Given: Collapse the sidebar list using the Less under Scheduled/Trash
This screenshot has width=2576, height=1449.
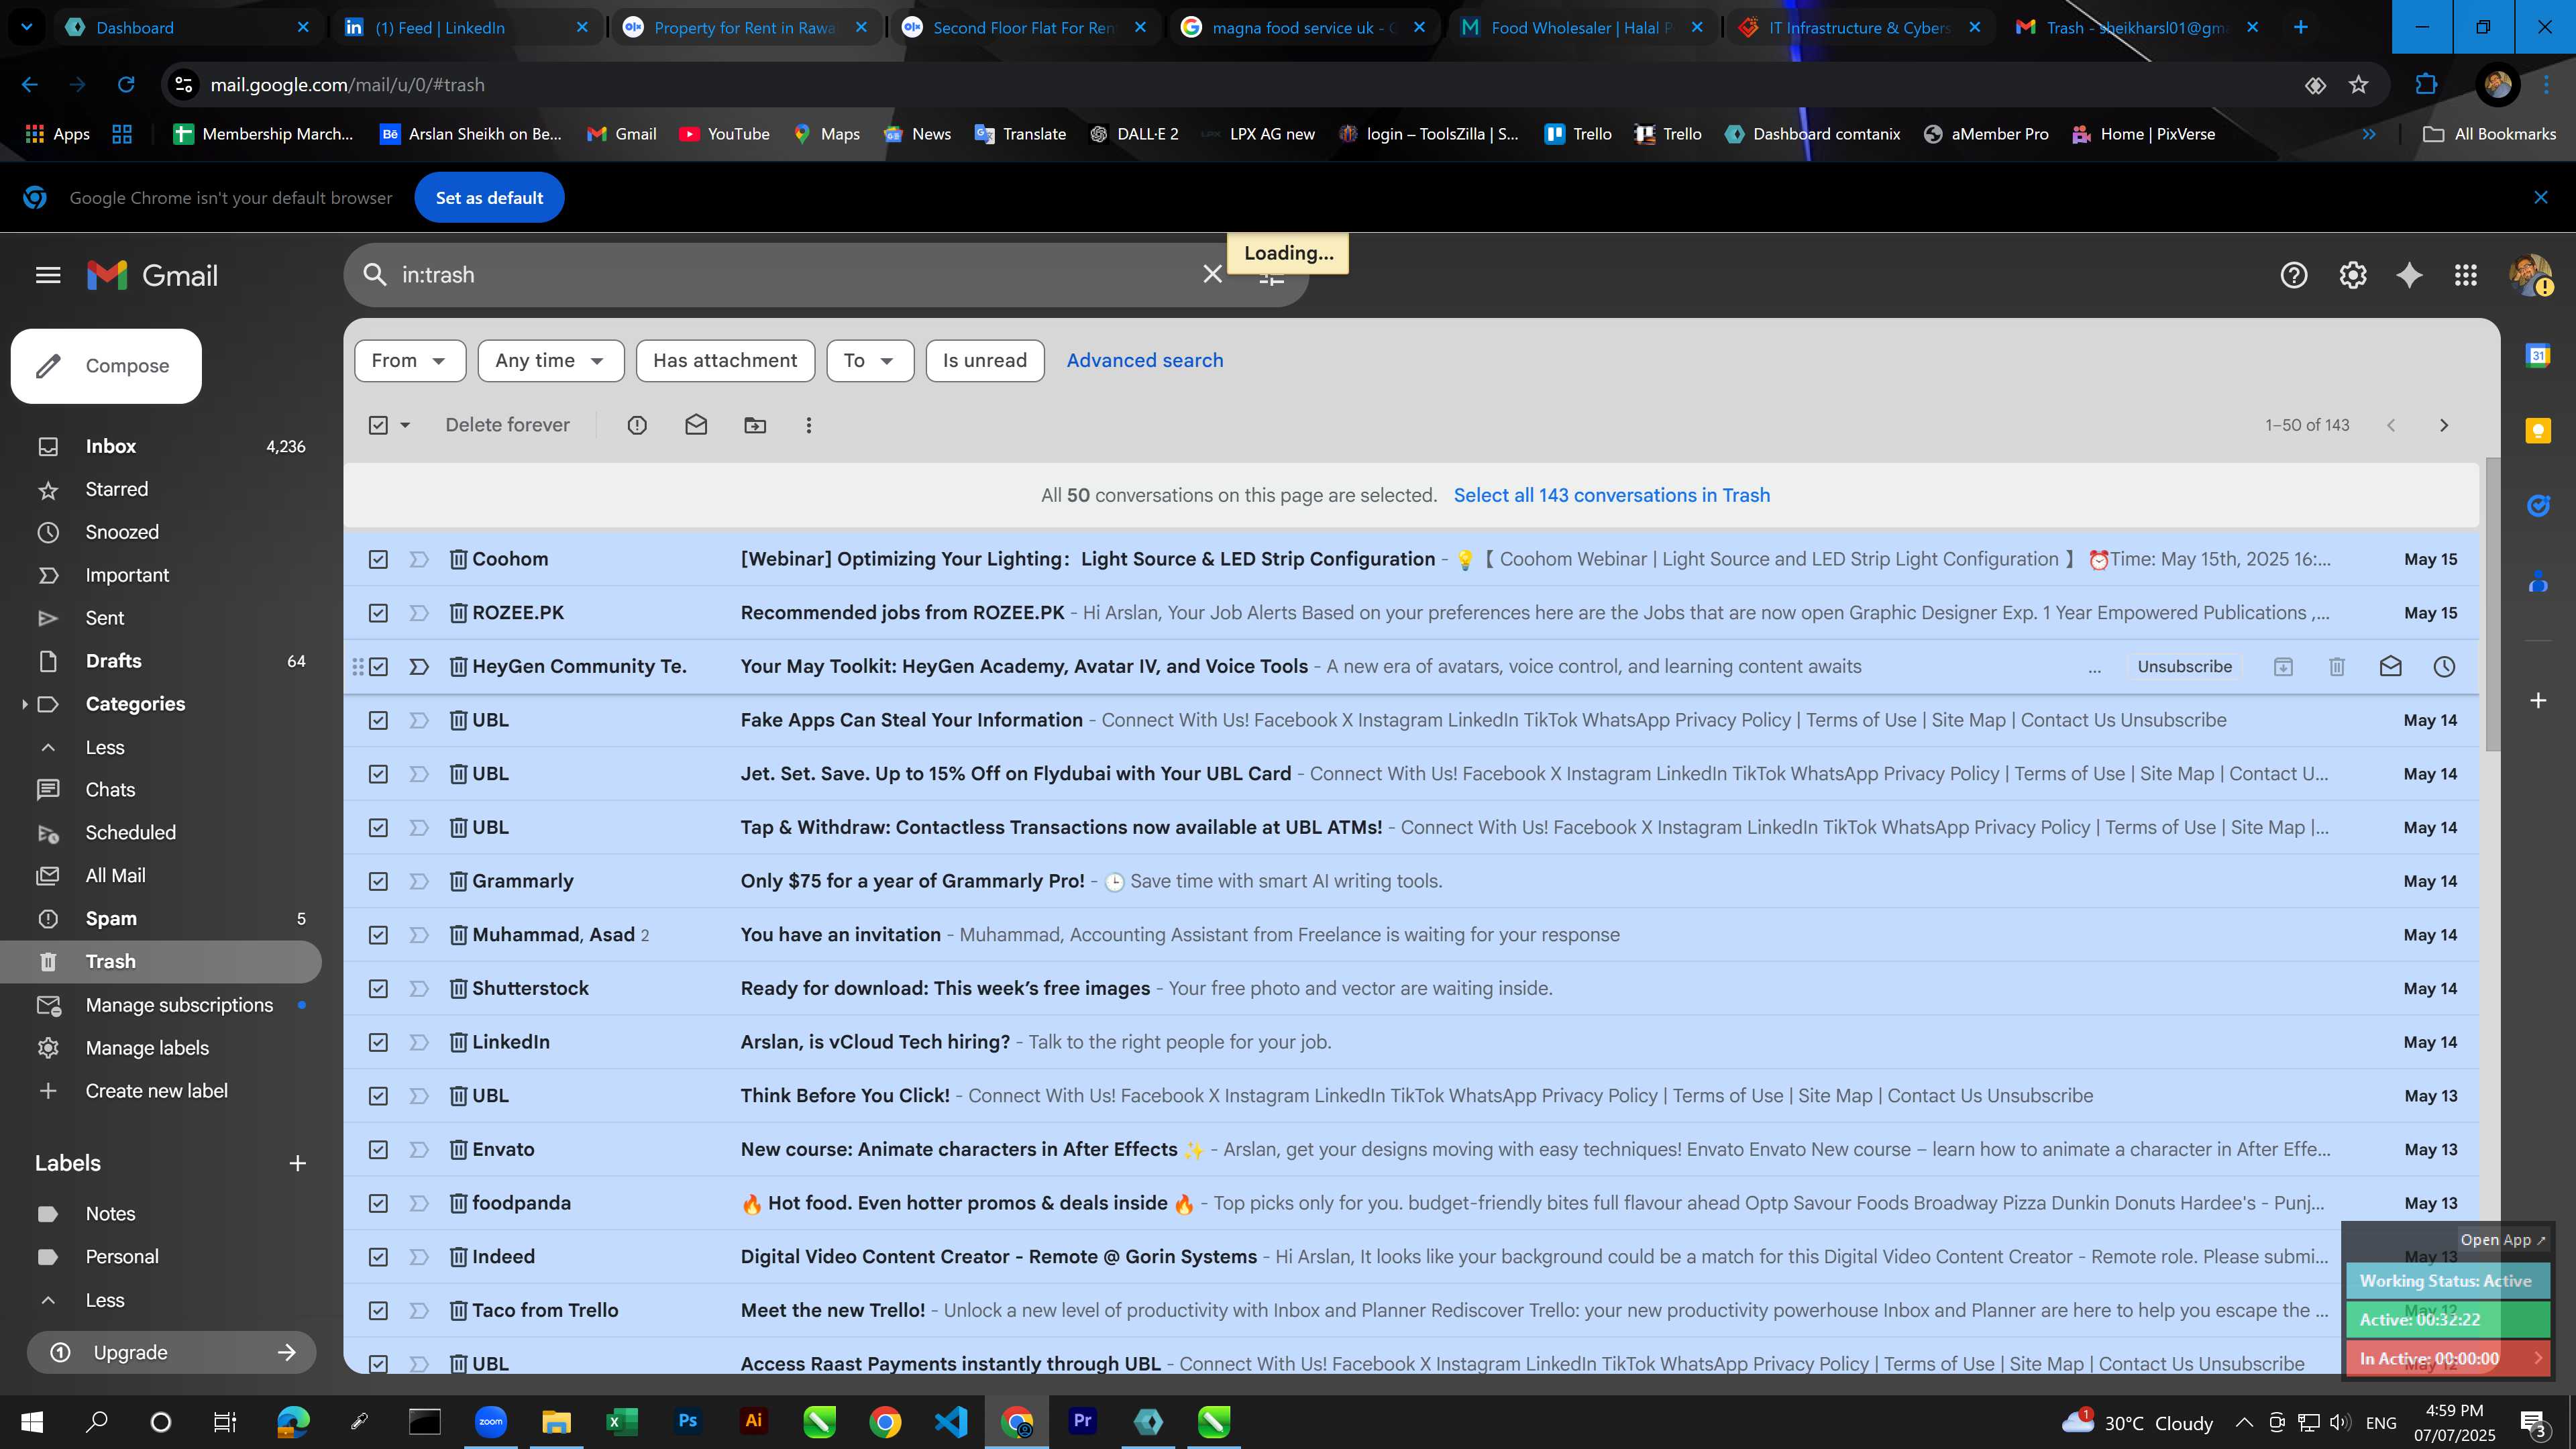Looking at the screenshot, I should click(x=105, y=747).
